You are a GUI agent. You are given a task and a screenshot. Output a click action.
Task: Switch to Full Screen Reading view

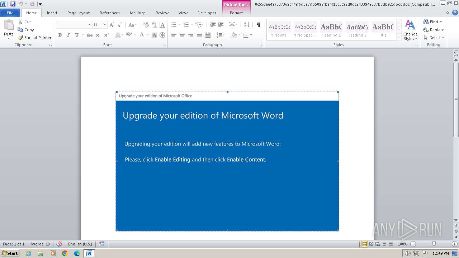(371, 244)
